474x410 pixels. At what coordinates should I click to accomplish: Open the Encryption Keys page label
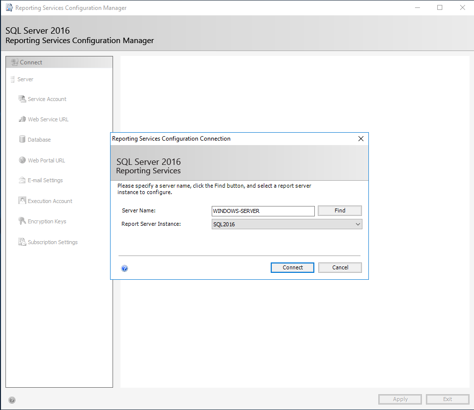coord(47,221)
